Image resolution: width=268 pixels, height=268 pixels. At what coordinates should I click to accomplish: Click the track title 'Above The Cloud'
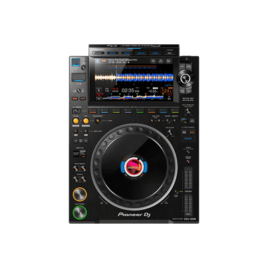tap(122, 60)
